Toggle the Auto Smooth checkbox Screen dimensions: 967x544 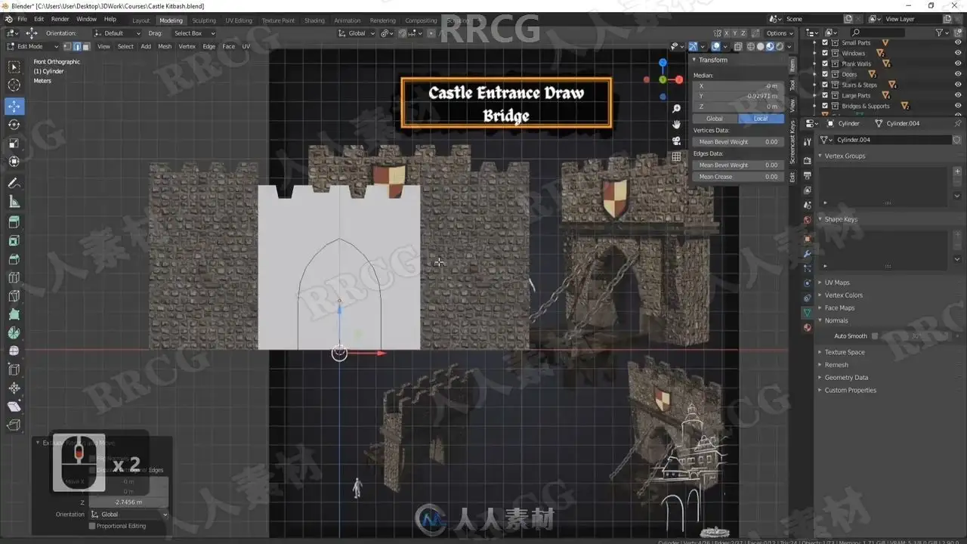pos(875,336)
